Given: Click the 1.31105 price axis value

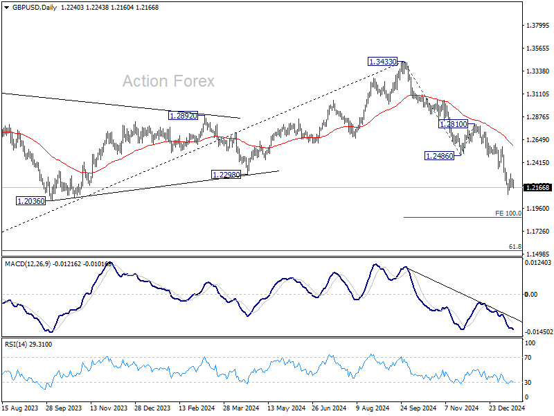Looking at the screenshot, I should click(x=538, y=94).
